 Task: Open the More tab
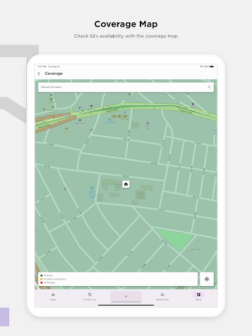pos(199,297)
